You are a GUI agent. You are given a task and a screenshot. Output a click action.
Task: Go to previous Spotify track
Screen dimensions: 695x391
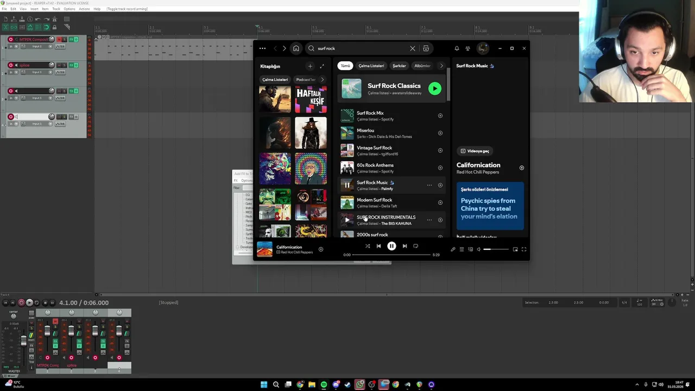pos(378,246)
